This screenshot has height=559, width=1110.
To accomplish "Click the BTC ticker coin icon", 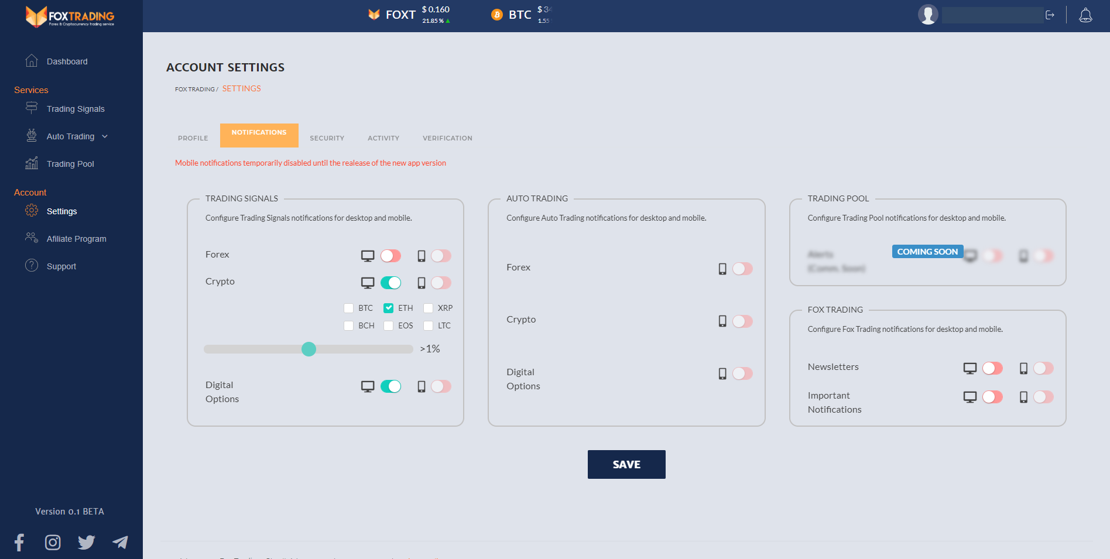I will click(x=497, y=15).
